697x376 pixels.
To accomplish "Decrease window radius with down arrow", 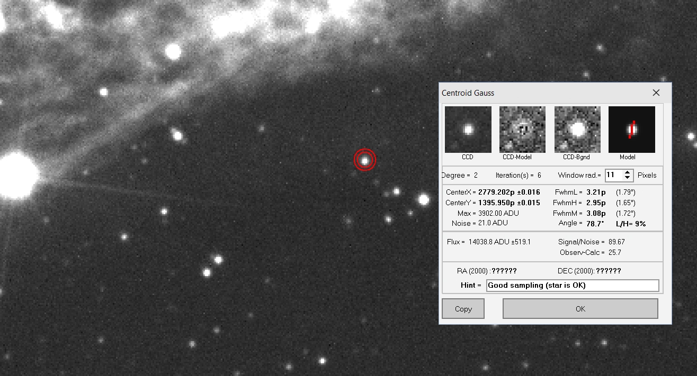I will [x=627, y=178].
